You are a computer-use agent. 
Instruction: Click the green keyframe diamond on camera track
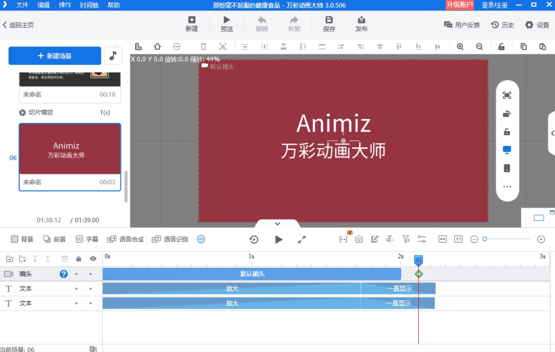[419, 274]
